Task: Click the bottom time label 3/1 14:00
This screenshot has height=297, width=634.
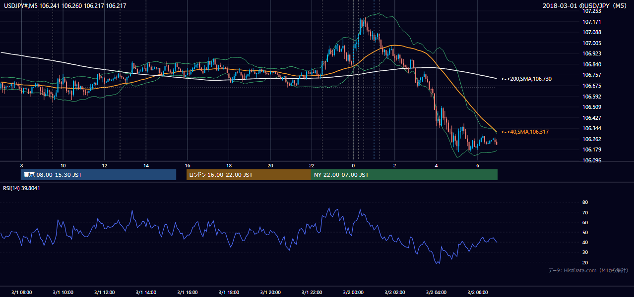Action: click(146, 292)
